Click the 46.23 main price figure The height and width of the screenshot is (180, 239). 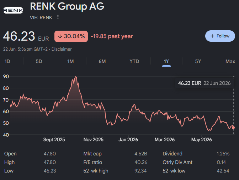(19, 36)
